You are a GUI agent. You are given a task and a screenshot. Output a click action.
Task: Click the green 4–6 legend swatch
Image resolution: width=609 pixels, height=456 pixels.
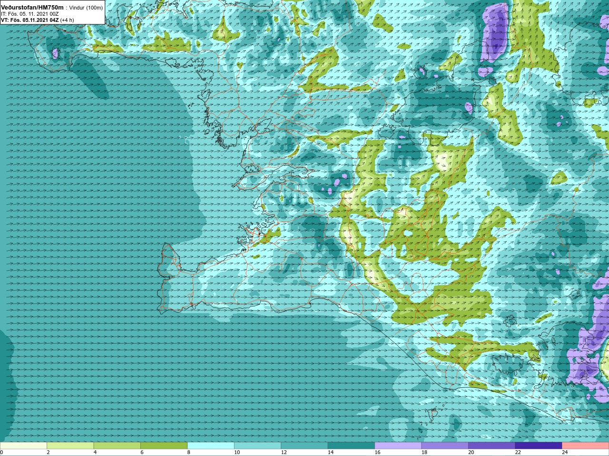point(117,446)
